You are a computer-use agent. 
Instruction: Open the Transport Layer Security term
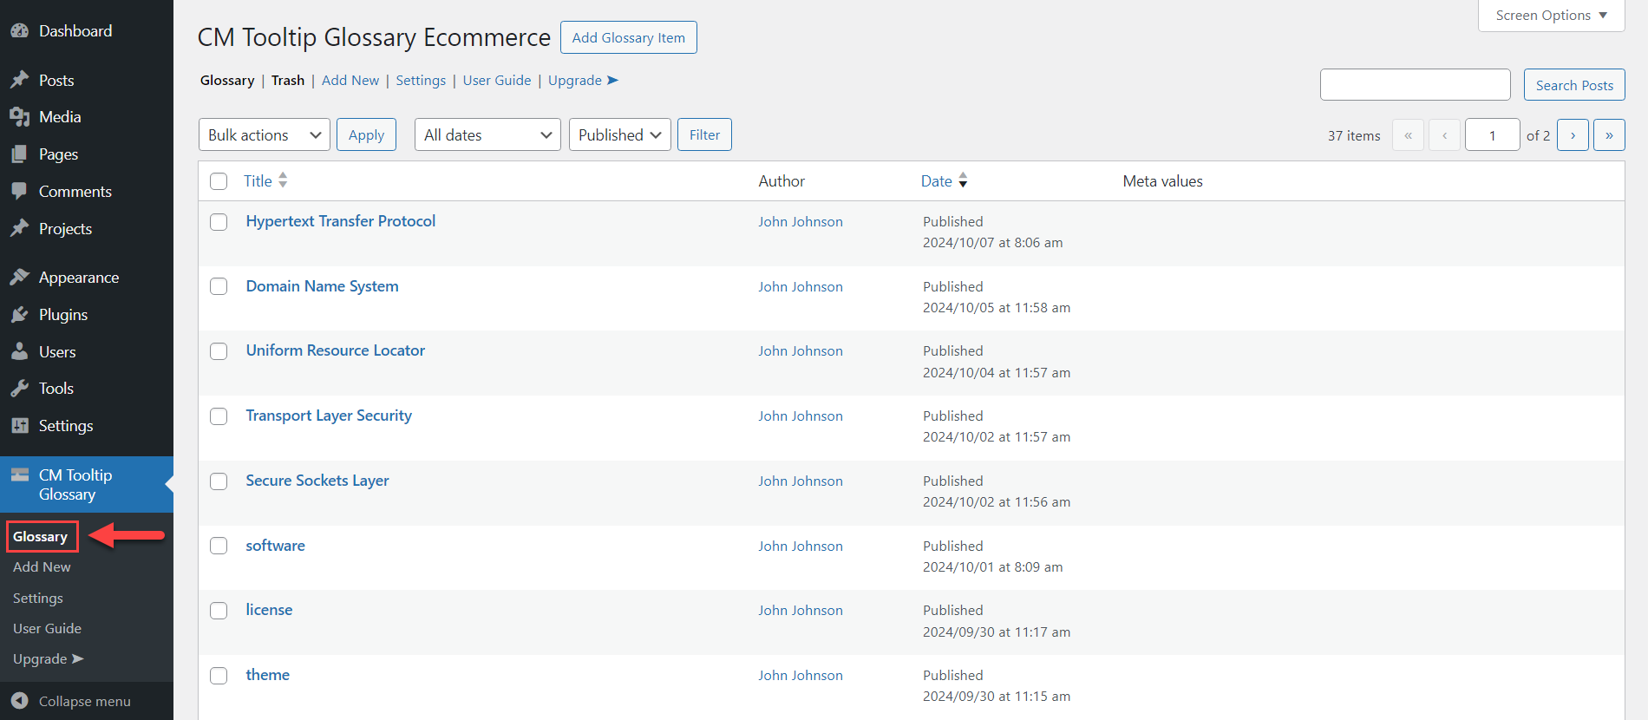pyautogui.click(x=329, y=416)
